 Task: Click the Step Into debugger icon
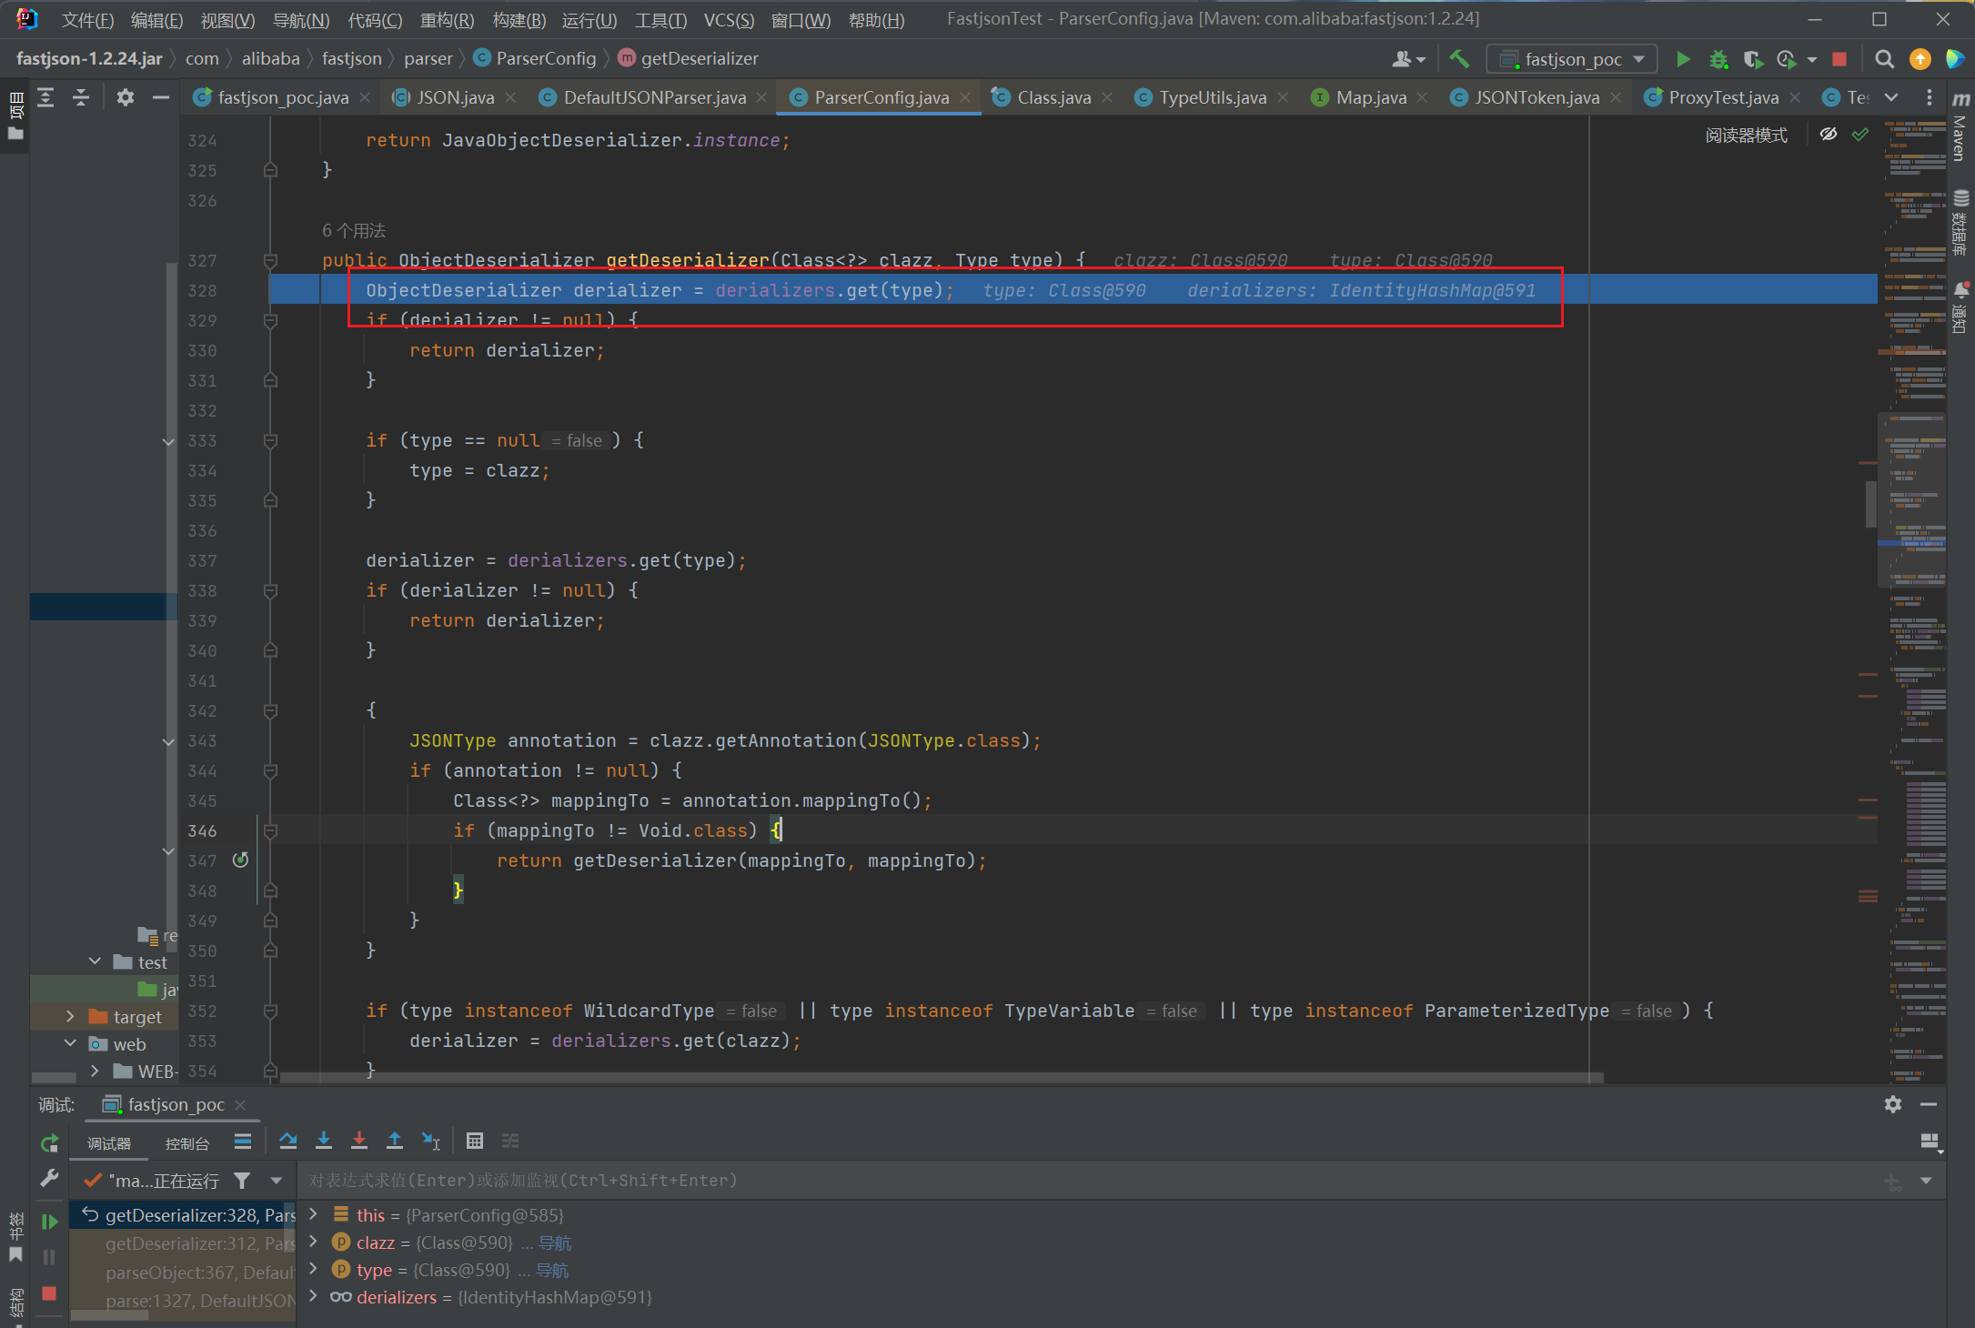point(324,1141)
